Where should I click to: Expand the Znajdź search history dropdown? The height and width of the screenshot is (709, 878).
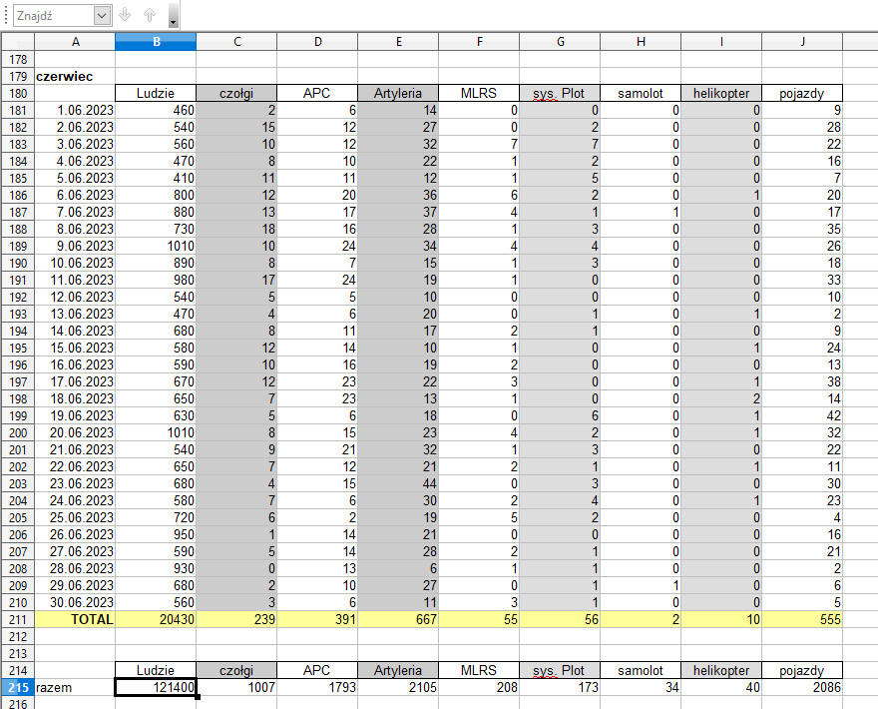(102, 16)
